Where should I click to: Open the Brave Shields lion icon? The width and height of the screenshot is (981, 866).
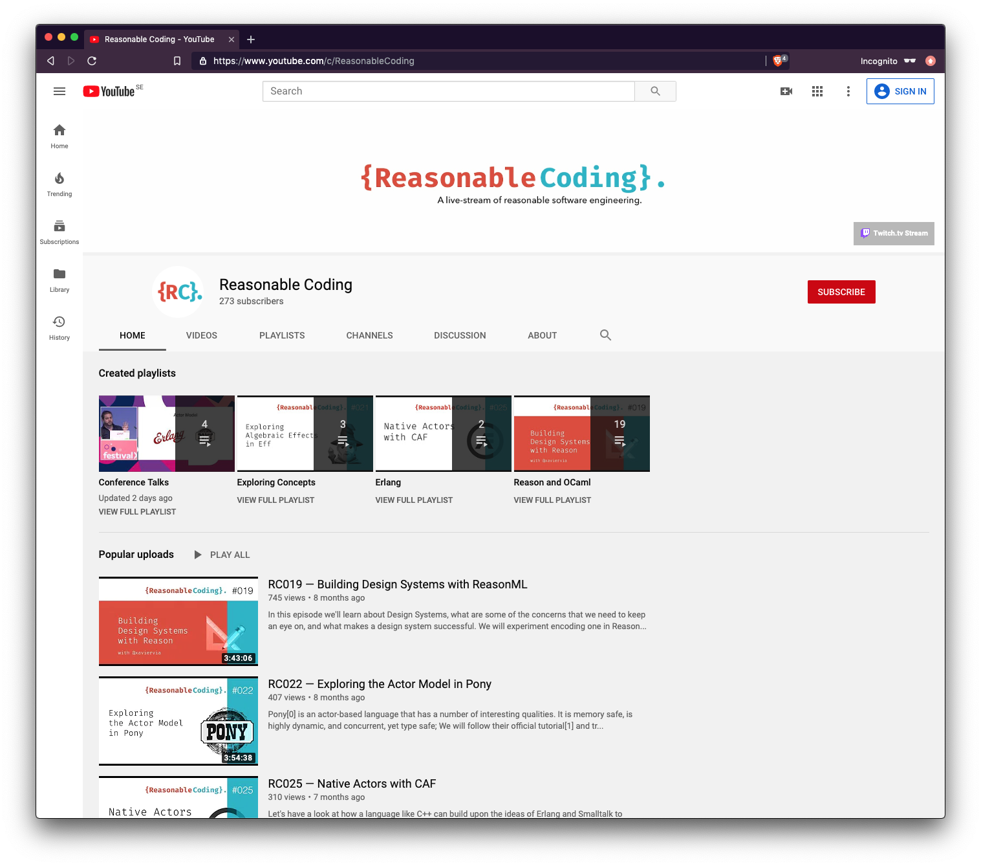coord(777,60)
